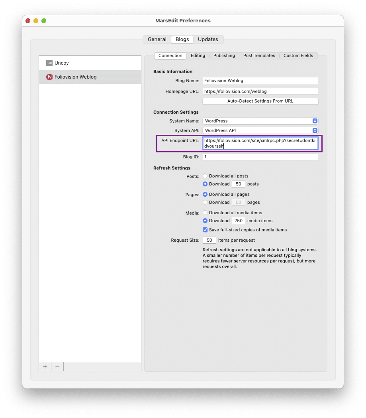Select 'Download all posts' radio option
The width and height of the screenshot is (366, 418).
[x=205, y=176]
